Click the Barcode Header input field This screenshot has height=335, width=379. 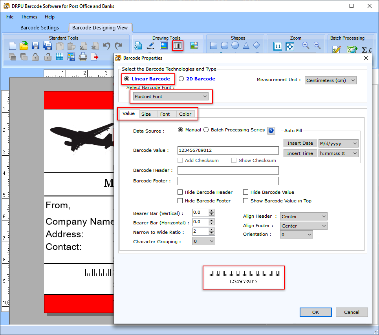coord(228,170)
